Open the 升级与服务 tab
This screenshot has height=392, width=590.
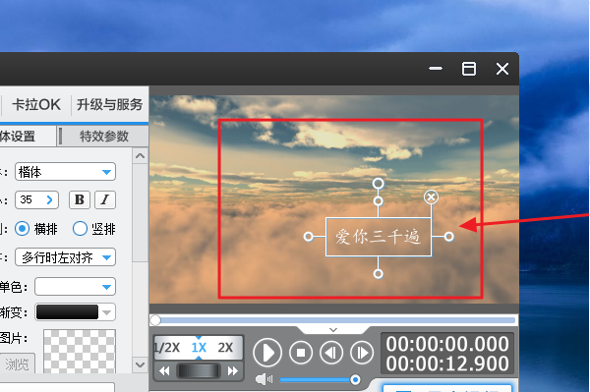pos(109,104)
